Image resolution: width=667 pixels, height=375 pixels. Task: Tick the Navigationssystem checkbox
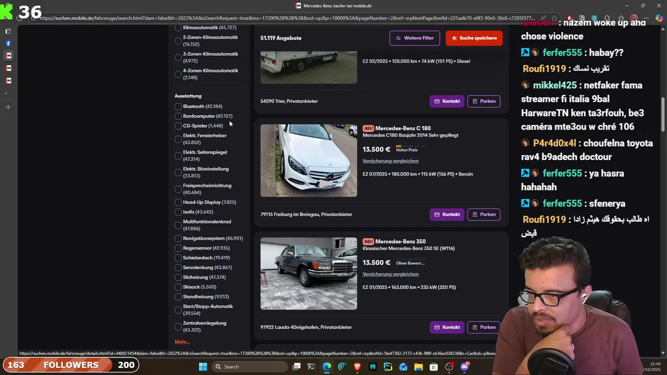[x=178, y=238]
